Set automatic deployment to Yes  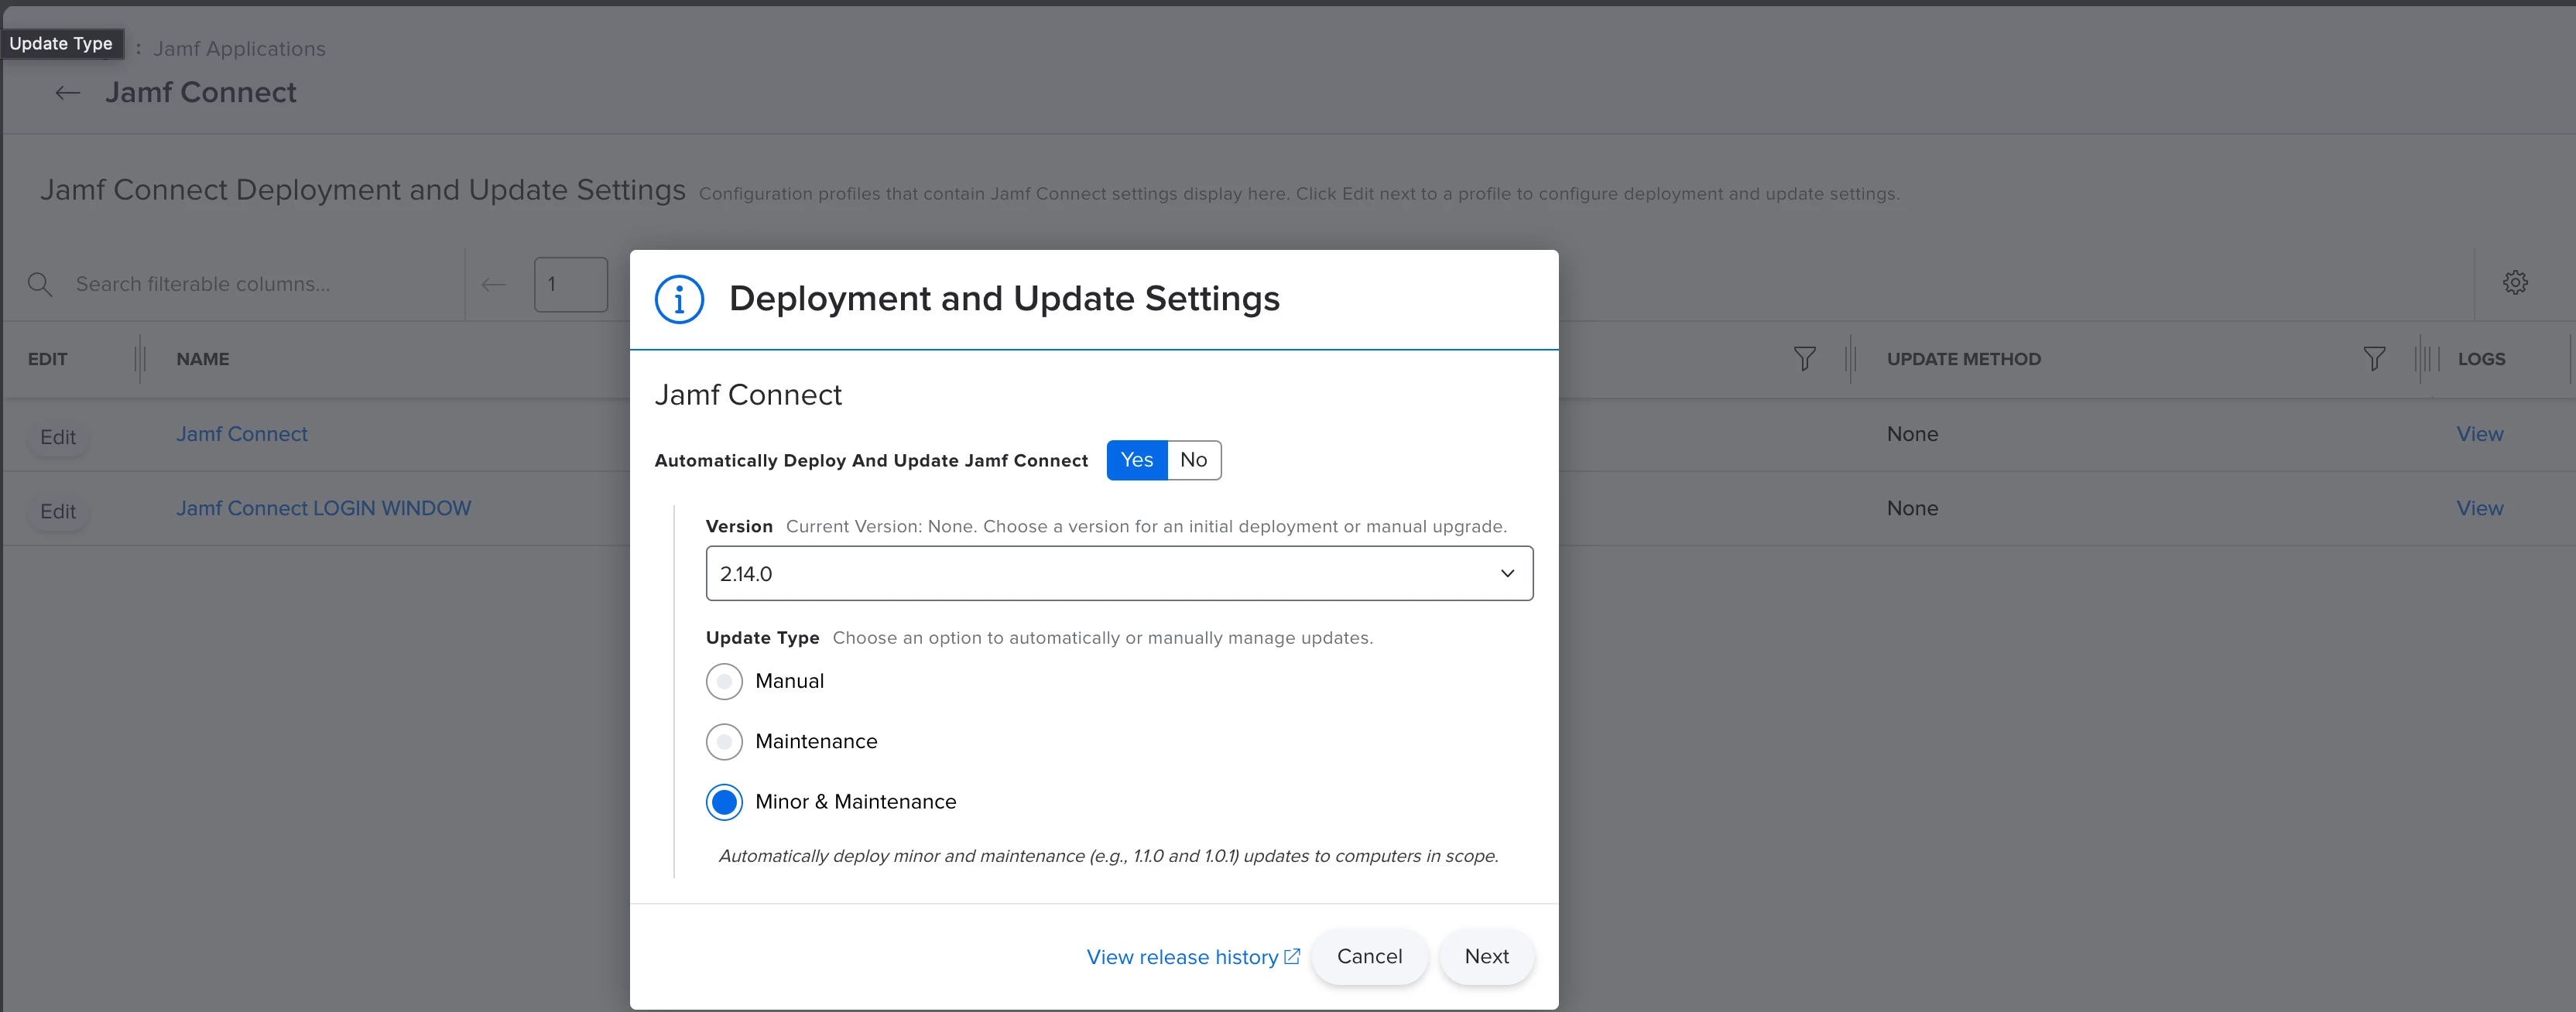1137,460
